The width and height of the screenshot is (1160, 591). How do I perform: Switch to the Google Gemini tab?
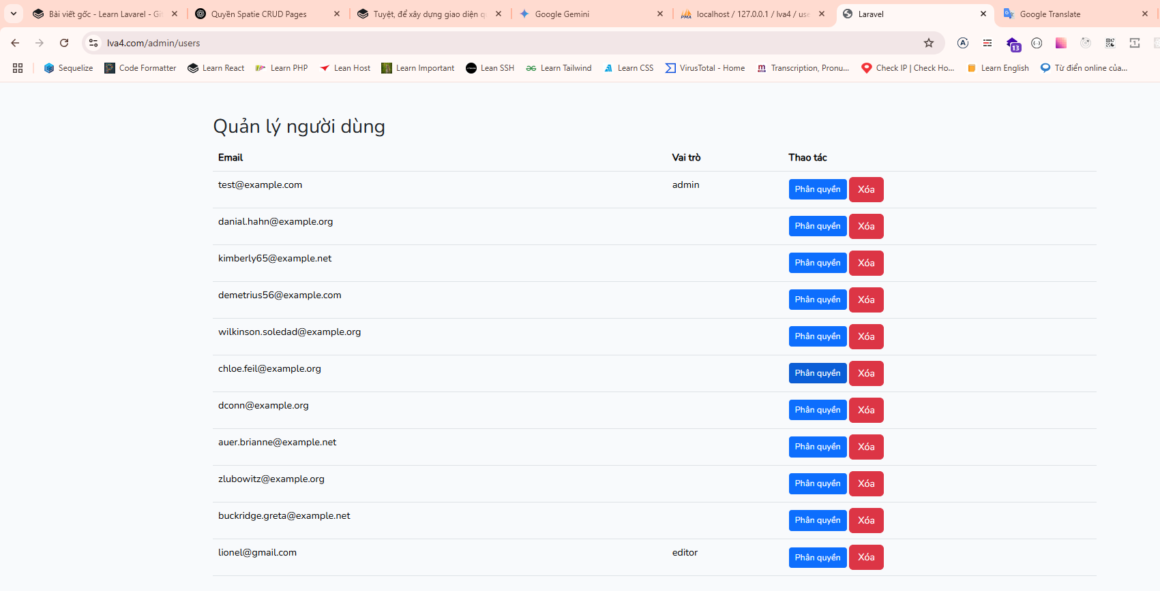561,14
